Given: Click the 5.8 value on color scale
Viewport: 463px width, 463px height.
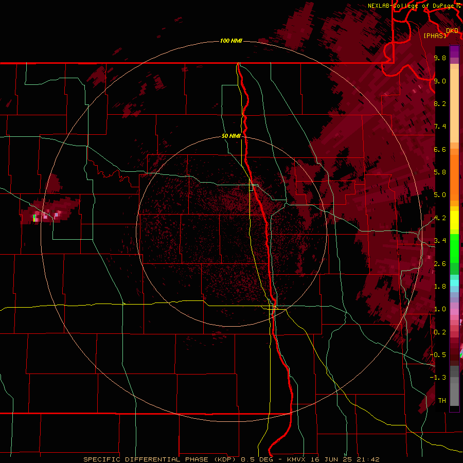Looking at the screenshot, I should pyautogui.click(x=440, y=172).
